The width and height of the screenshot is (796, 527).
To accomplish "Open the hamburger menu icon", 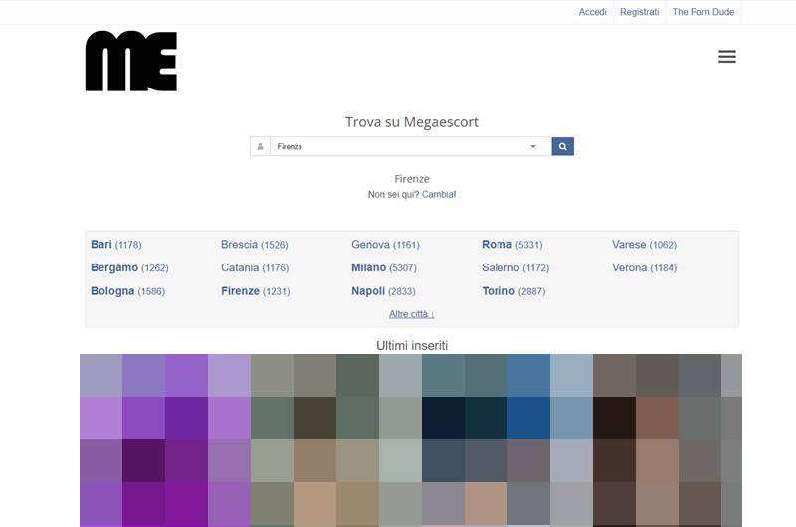I will [x=726, y=57].
